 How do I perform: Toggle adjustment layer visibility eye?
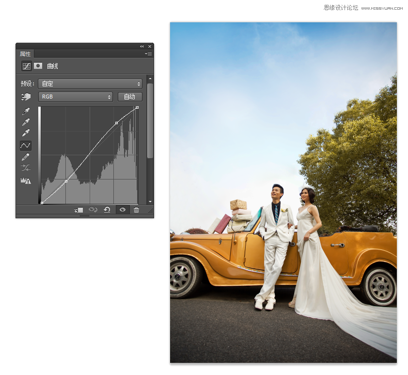click(x=123, y=210)
